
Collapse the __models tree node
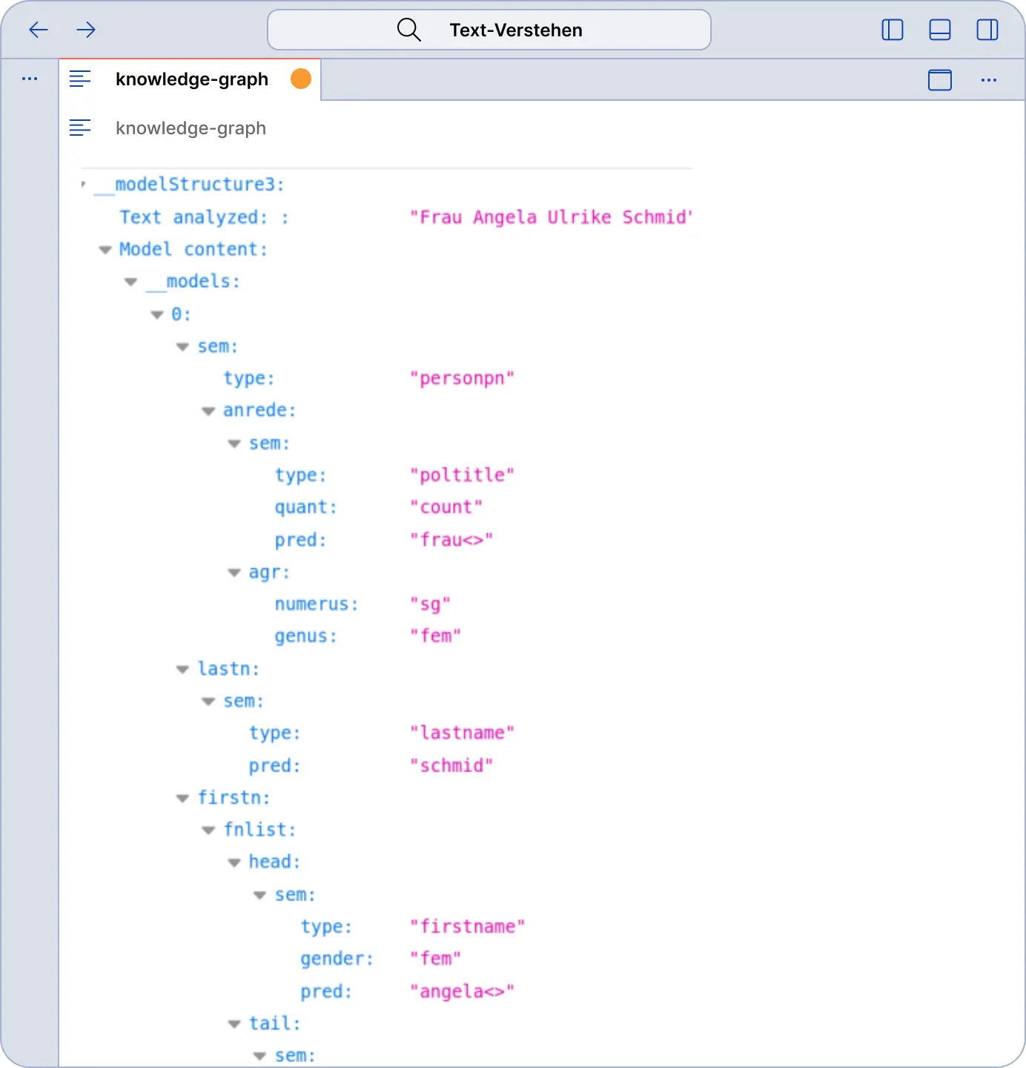131,282
